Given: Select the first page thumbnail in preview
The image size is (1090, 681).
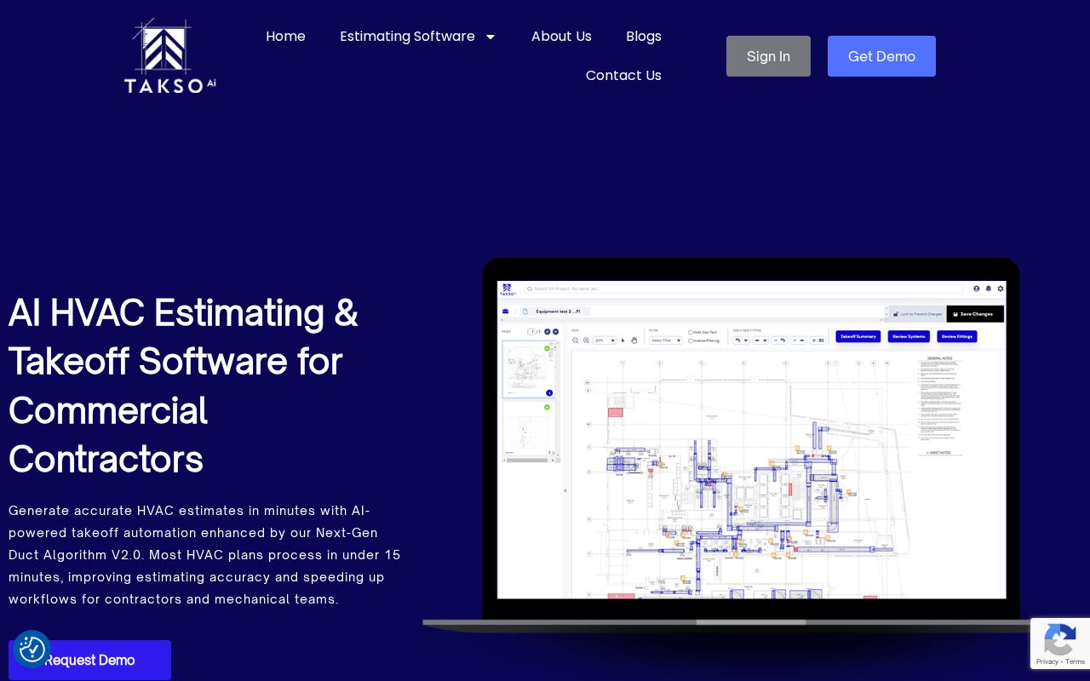Looking at the screenshot, I should click(x=528, y=369).
